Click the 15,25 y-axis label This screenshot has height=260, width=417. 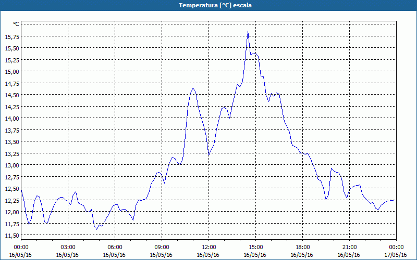12,60
